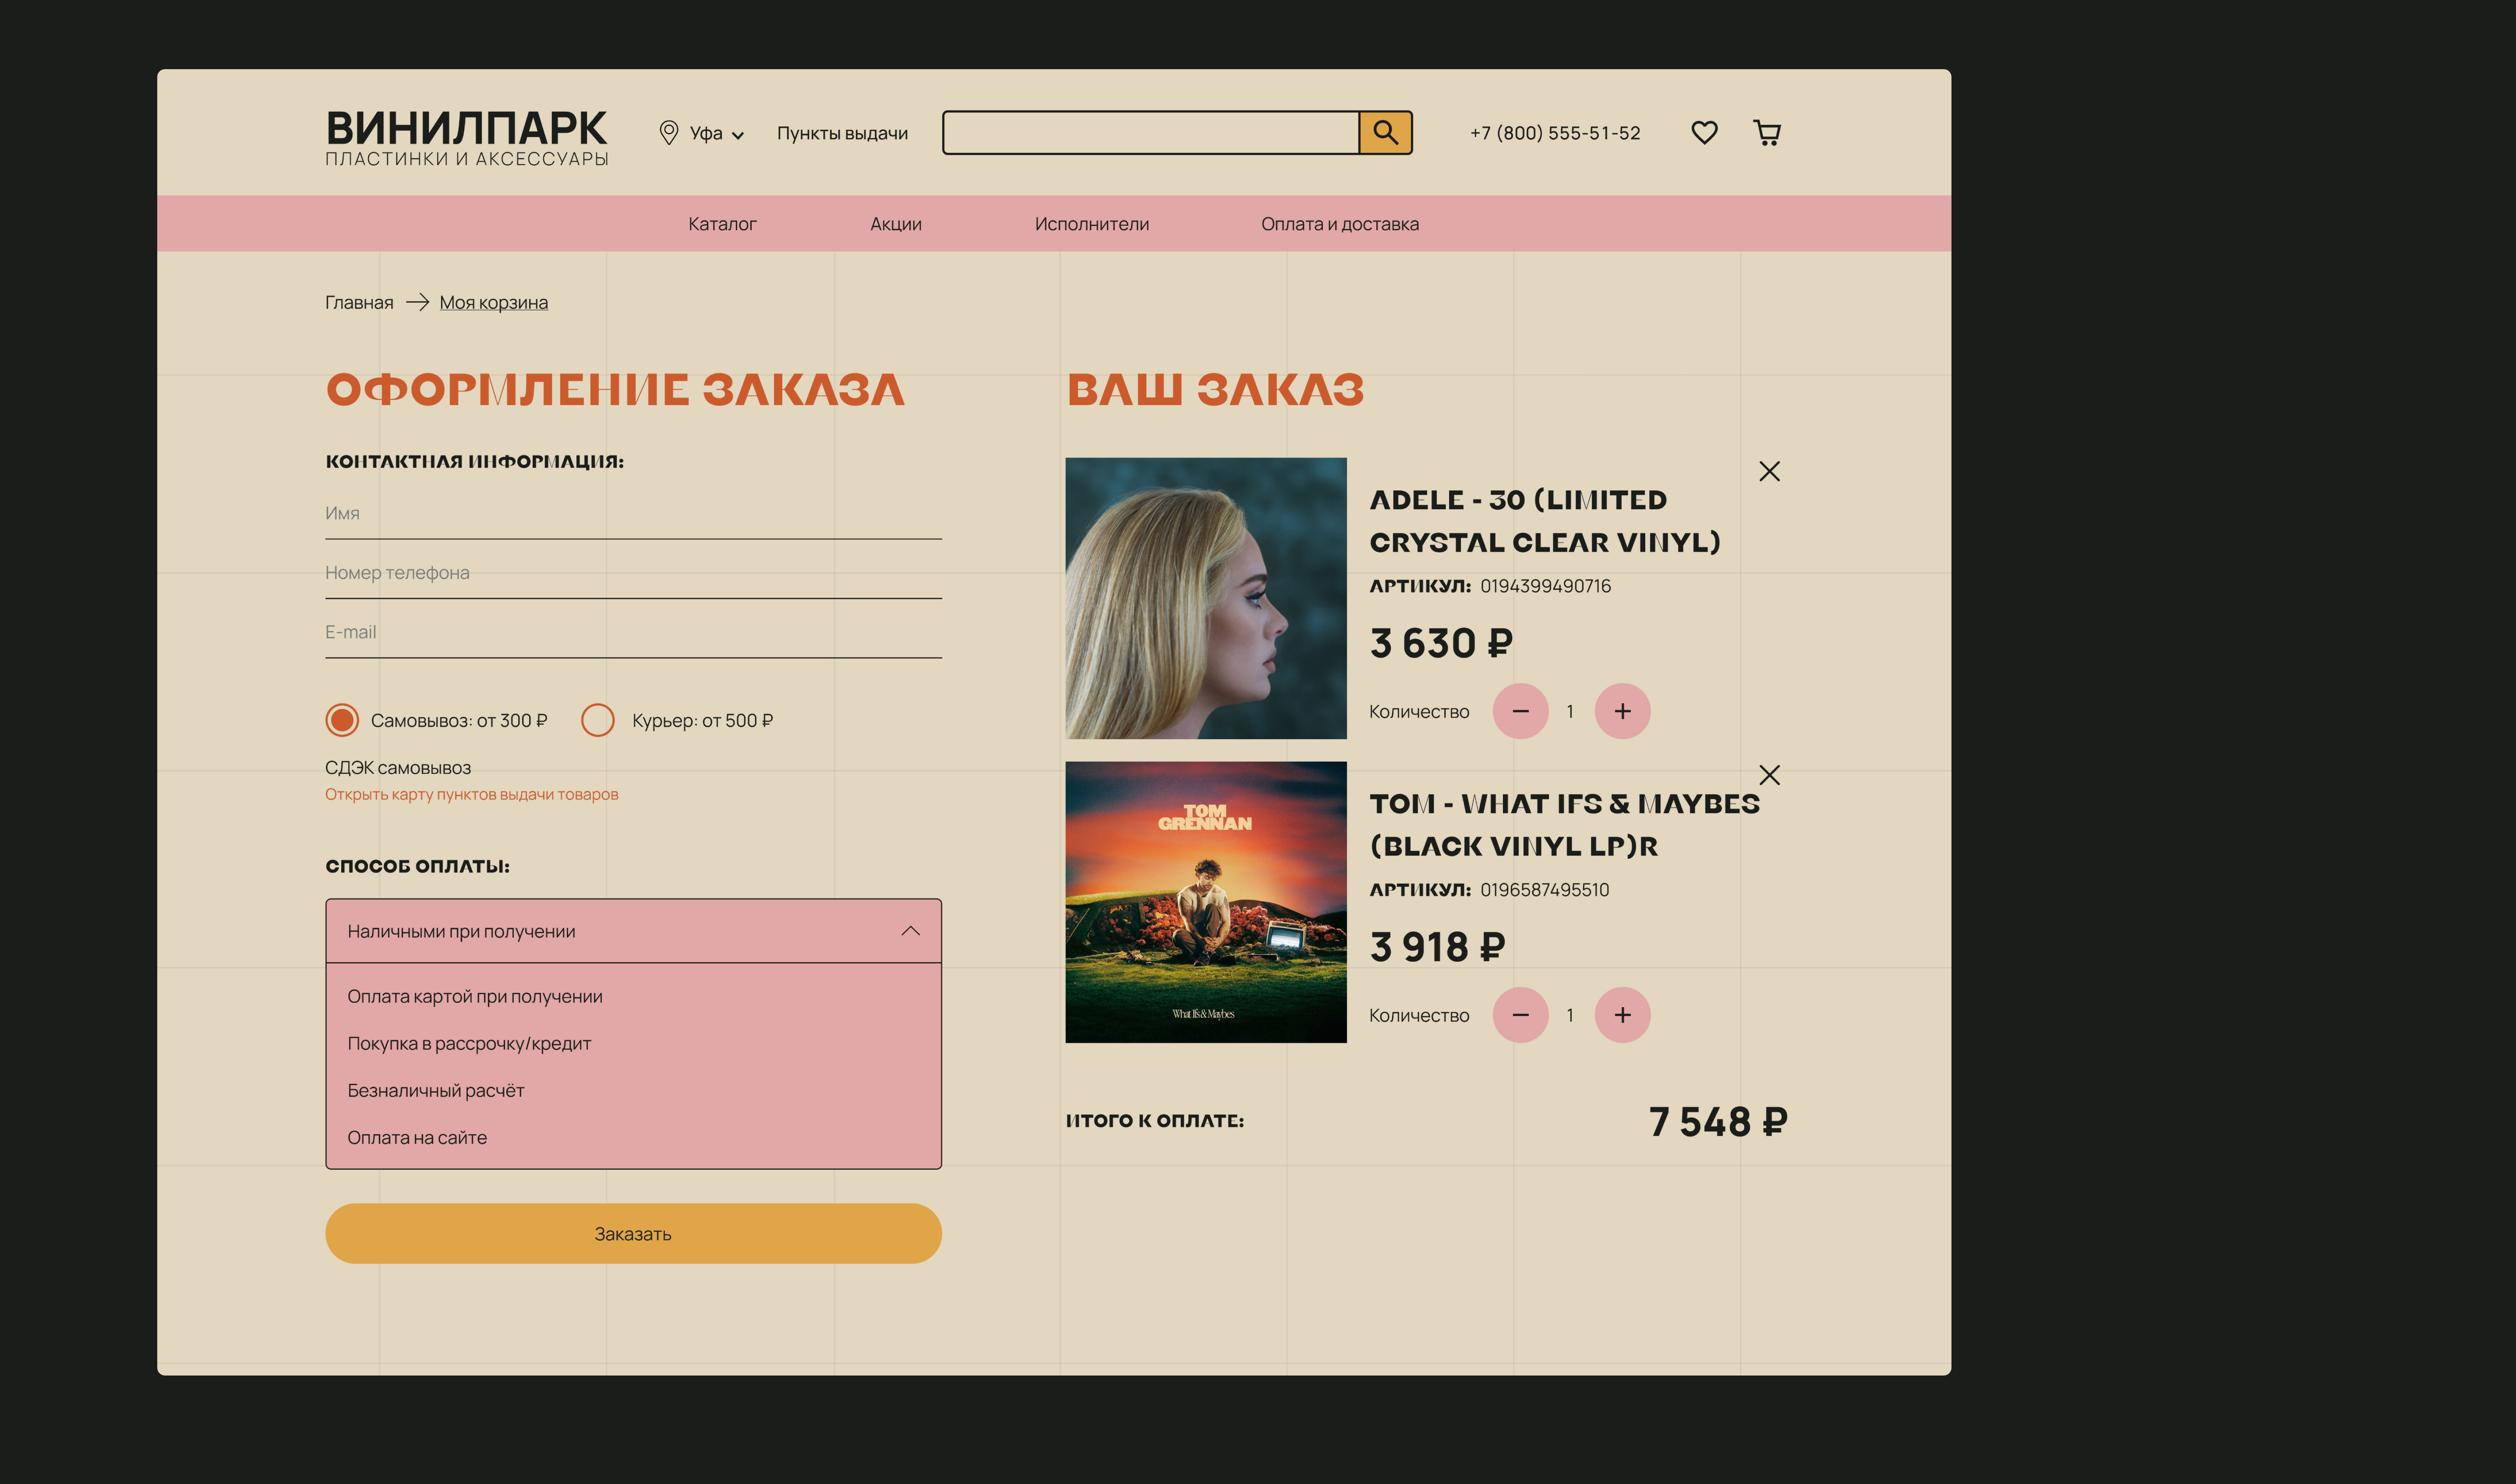This screenshot has height=1484, width=2516.
Task: Remove the Adele album from the order
Action: coord(1769,471)
